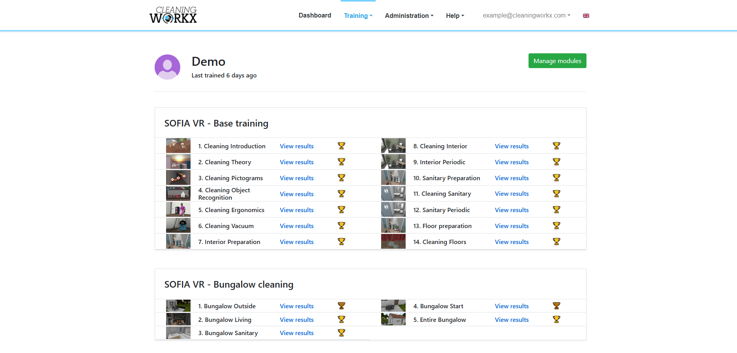
Task: Open the example@cleaningworkx.com account dropdown
Action: (527, 16)
